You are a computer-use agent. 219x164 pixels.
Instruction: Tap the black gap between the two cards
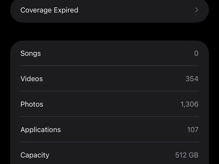(x=109, y=32)
